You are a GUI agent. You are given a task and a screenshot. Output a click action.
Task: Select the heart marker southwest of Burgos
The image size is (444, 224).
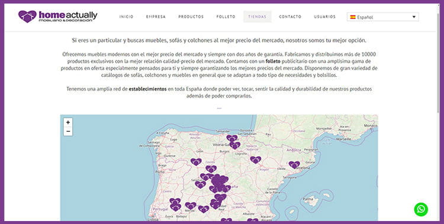click(211, 169)
